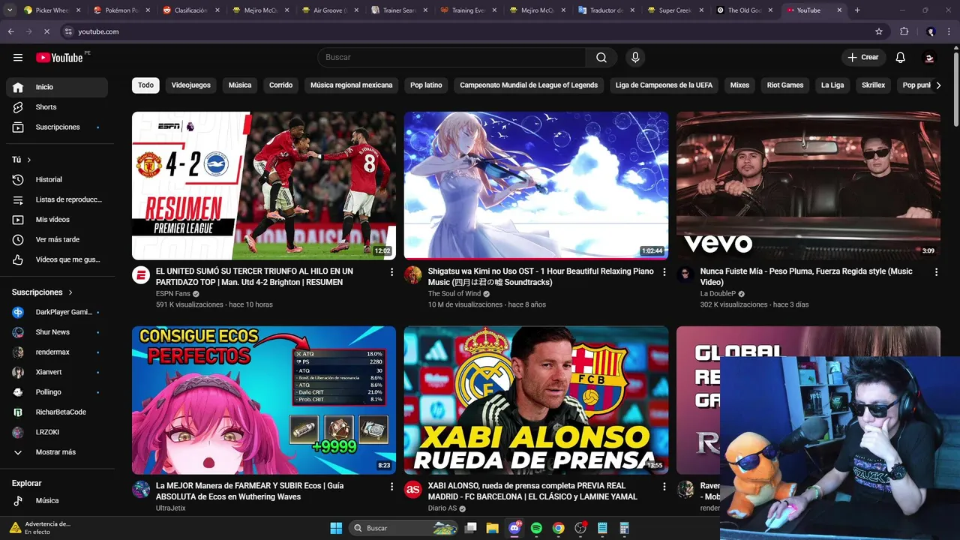Screen dimensions: 960x540
Task: Open RicharBetaCode subscription channel
Action: (57, 412)
